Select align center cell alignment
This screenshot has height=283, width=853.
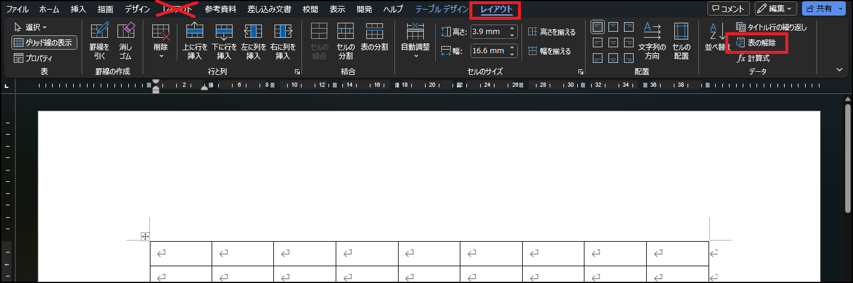pyautogui.click(x=613, y=42)
